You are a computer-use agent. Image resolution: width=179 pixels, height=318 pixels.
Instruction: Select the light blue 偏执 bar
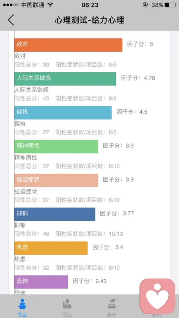coord(63,113)
